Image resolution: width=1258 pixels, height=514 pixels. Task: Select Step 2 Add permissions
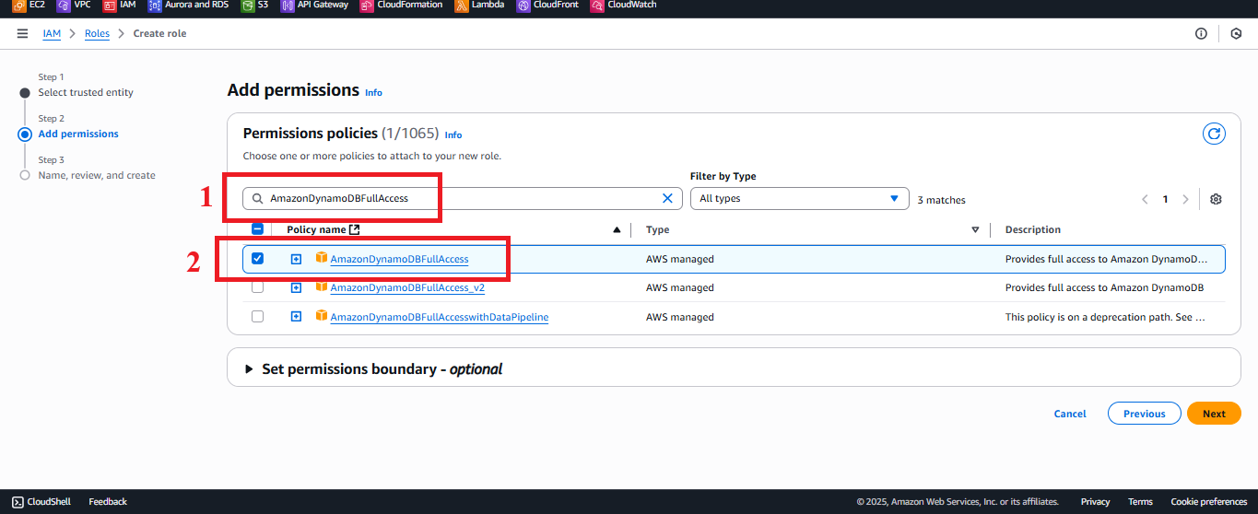78,134
